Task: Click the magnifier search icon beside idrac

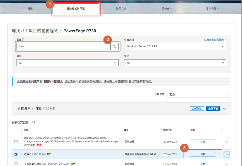Action: [115, 46]
